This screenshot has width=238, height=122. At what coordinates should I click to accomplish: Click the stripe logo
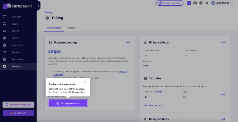[54, 51]
